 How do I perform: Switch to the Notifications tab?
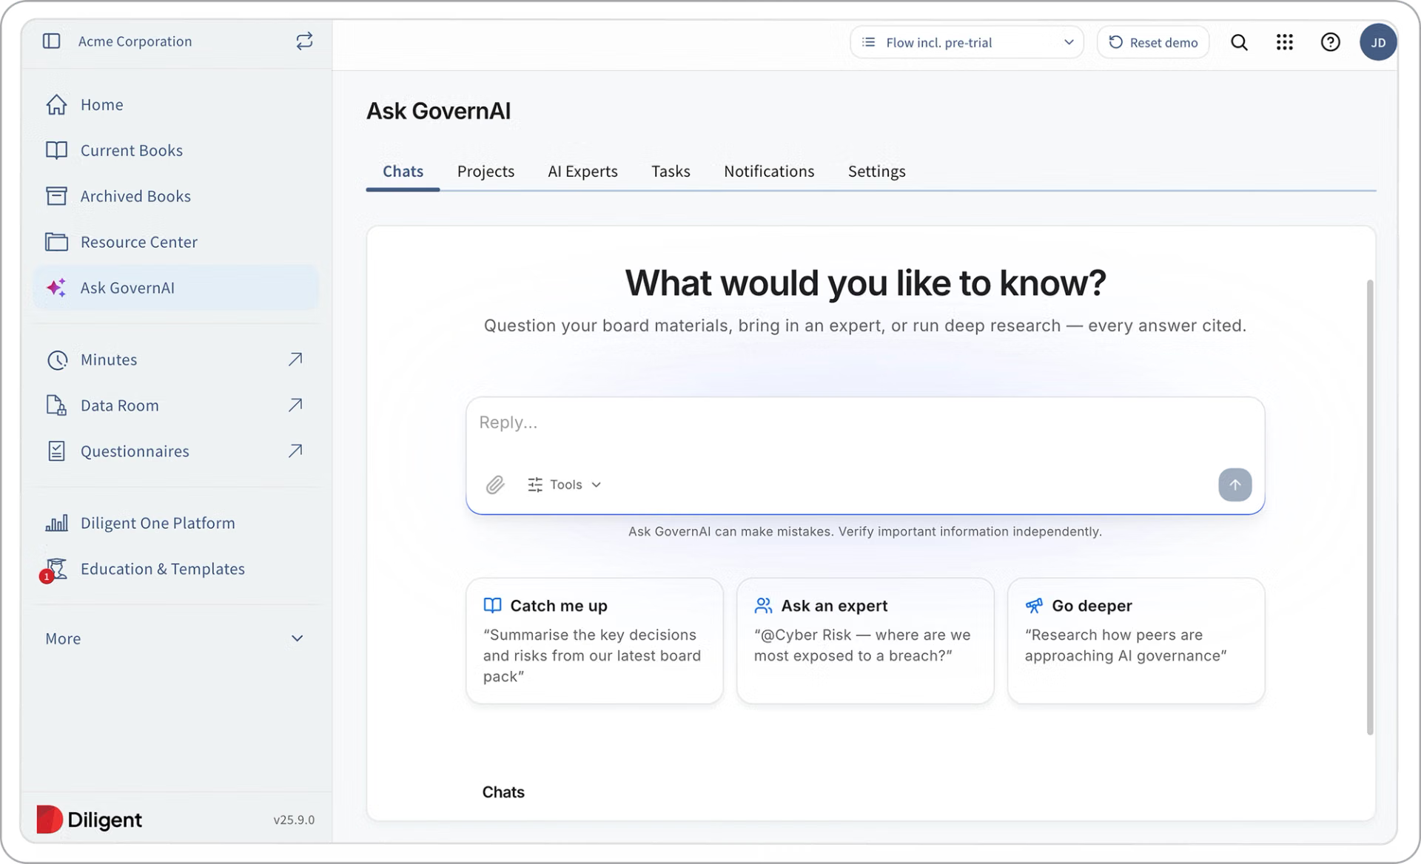769,172
